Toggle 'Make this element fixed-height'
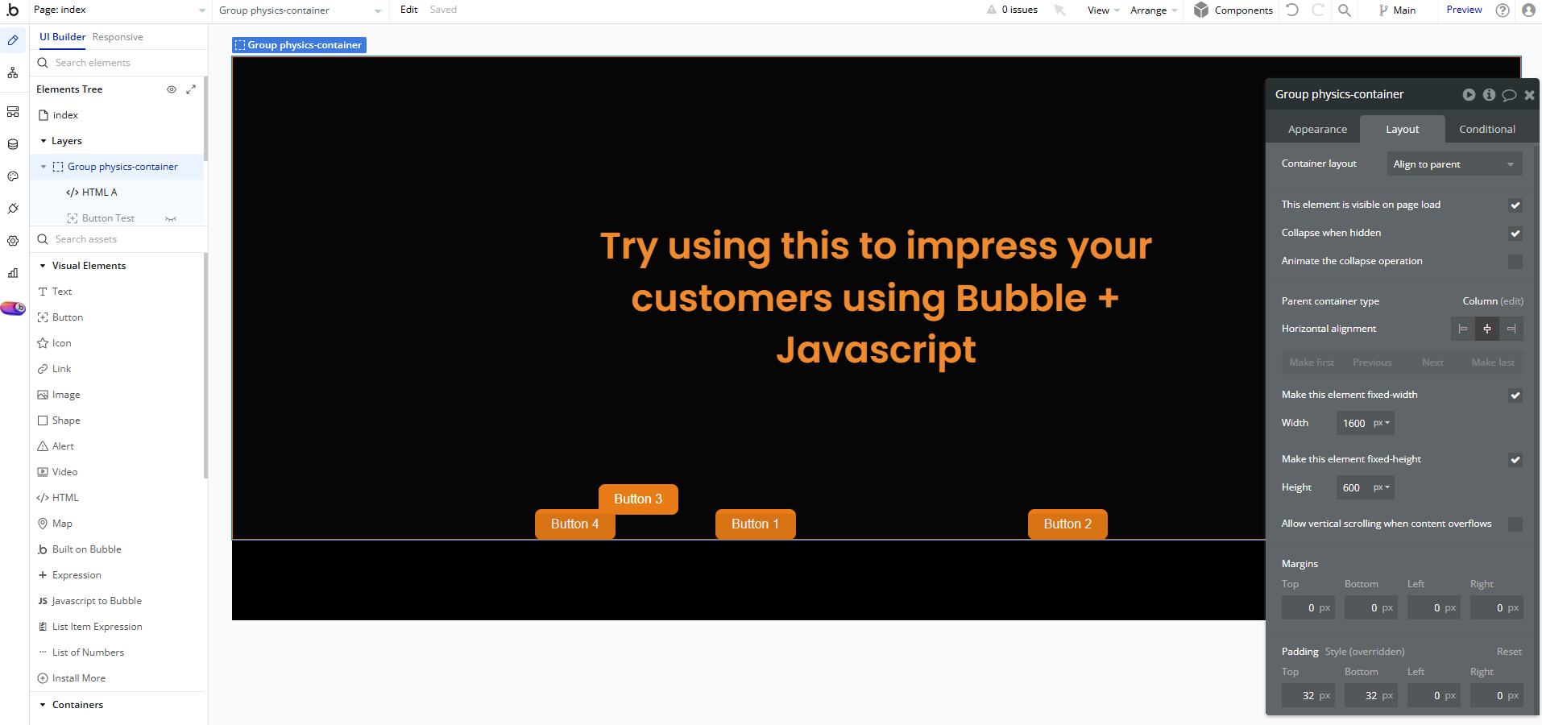The height and width of the screenshot is (725, 1542). (x=1515, y=460)
